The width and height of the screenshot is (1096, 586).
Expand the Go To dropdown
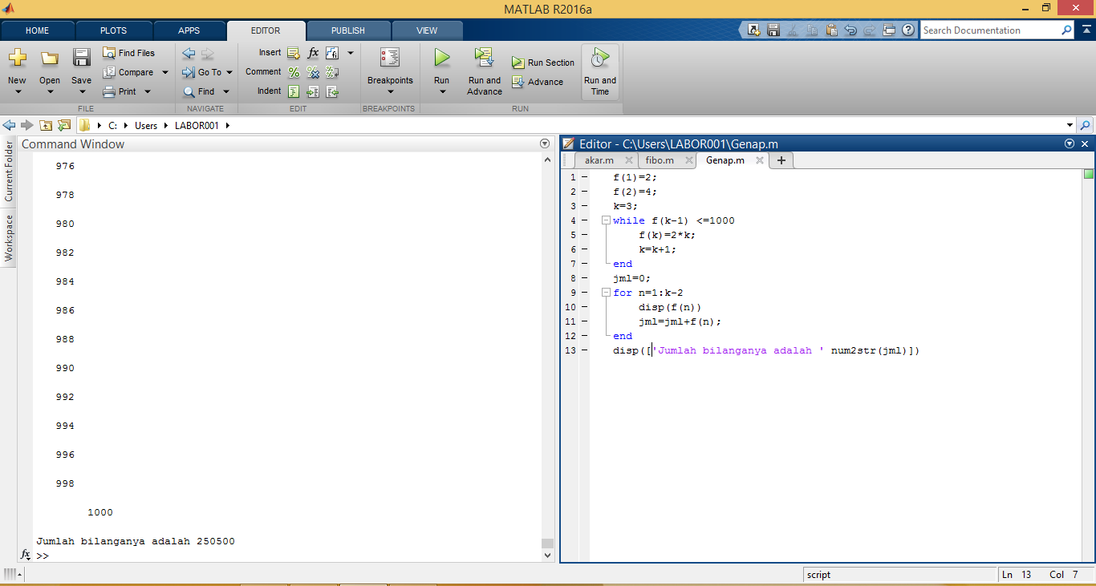(x=229, y=72)
